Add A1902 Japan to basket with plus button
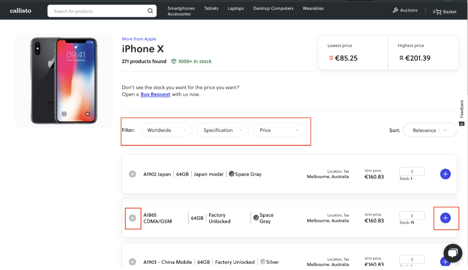The image size is (468, 270). point(445,174)
